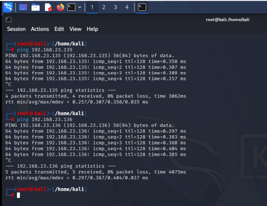Open the Kali dragon applications menu

[x=8, y=7]
